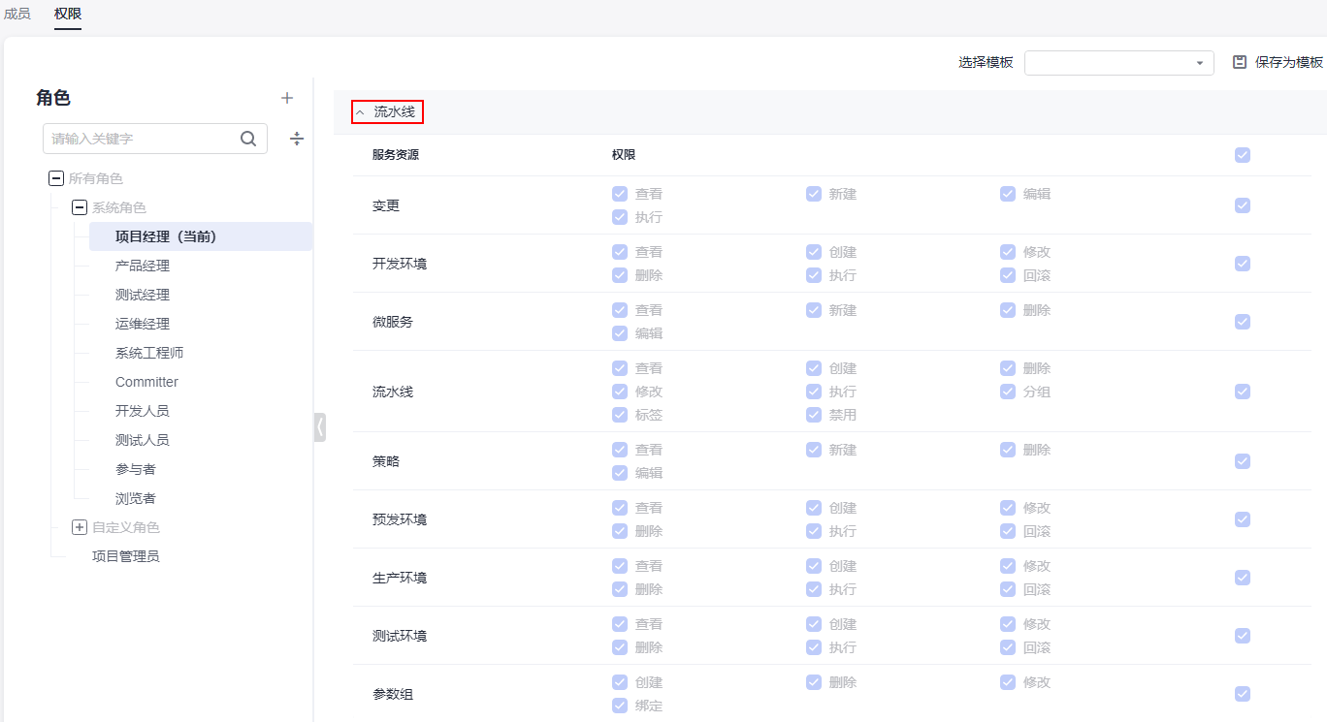Click 保存为模板 button
This screenshot has height=722, width=1327.
pyautogui.click(x=1278, y=62)
